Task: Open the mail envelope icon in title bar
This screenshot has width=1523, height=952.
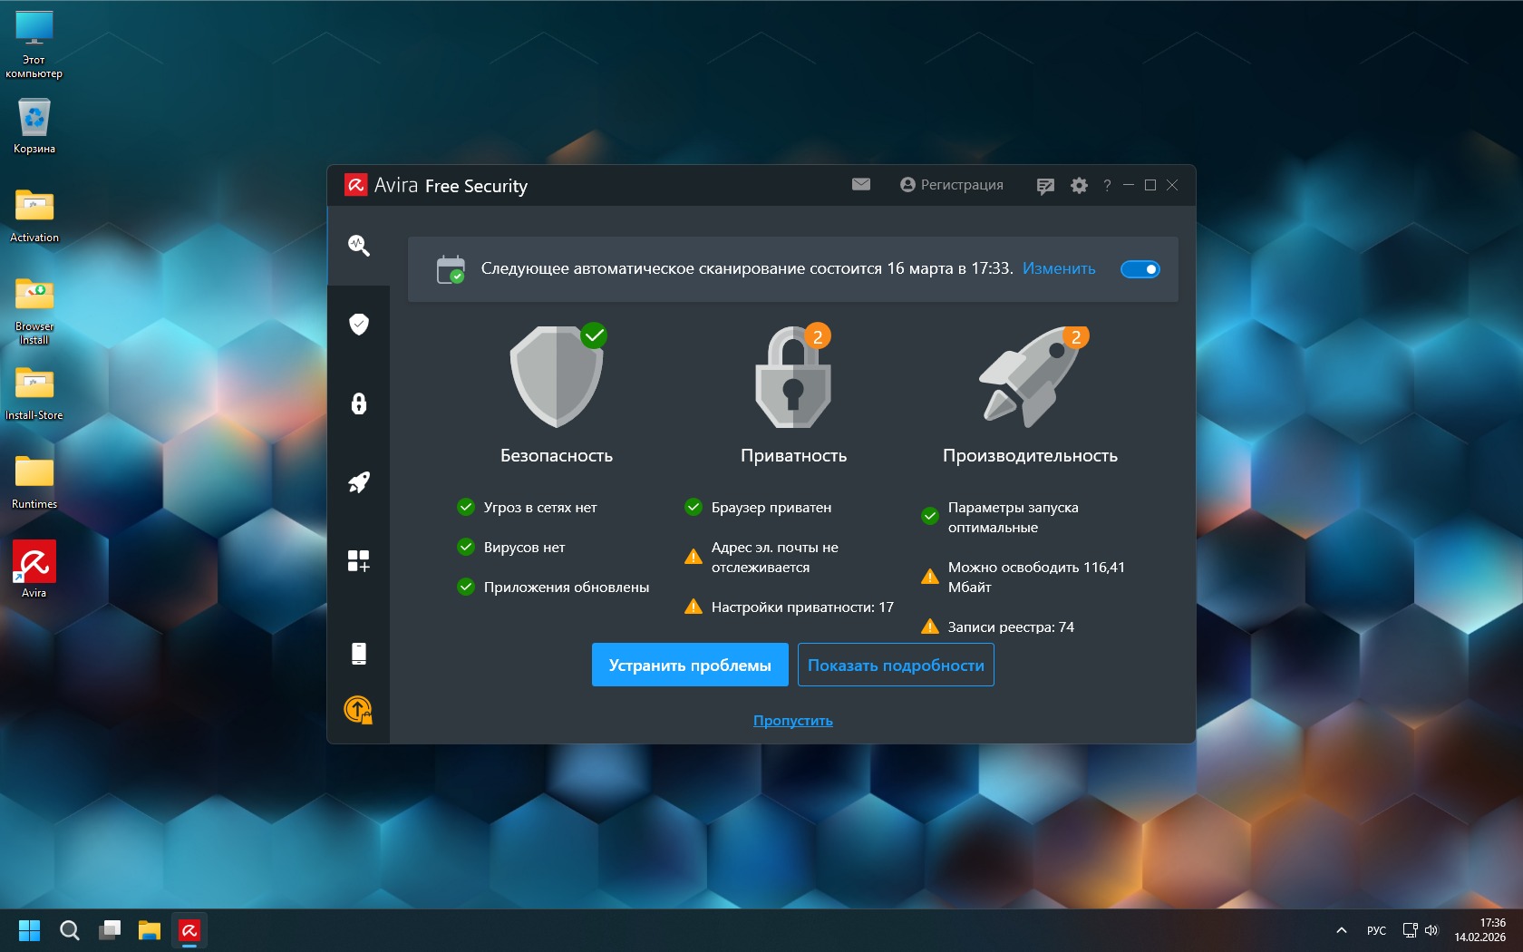Action: [x=861, y=185]
